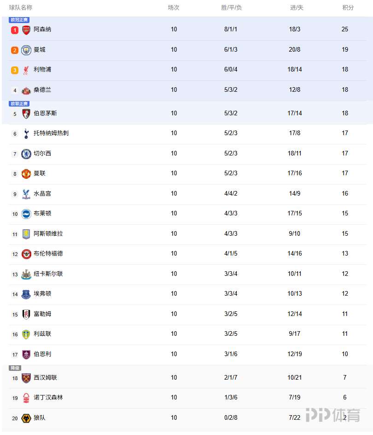The height and width of the screenshot is (435, 373).
Task: Click the Wolves club crest icon
Action: click(26, 418)
